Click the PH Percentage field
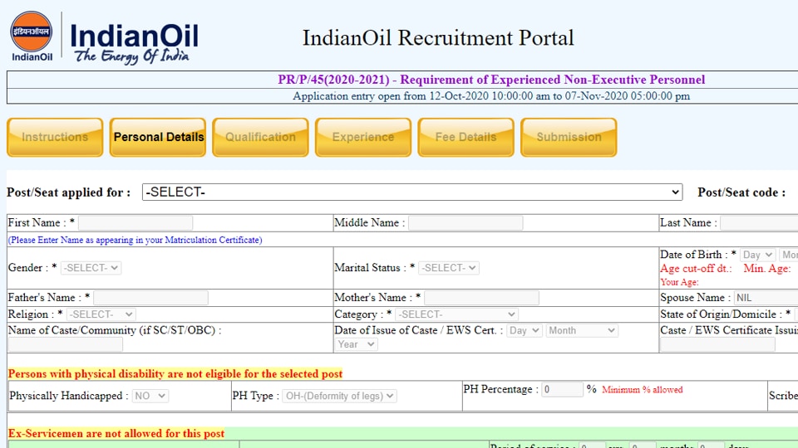The height and width of the screenshot is (448, 798). pos(562,390)
